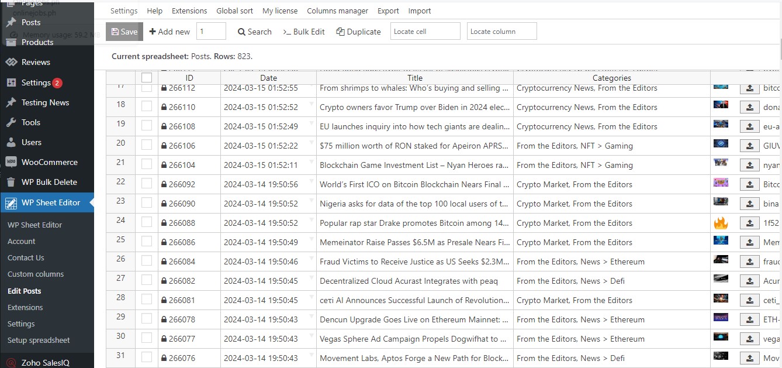Check the row 29 checkbox
This screenshot has height=368, width=782.
[147, 319]
